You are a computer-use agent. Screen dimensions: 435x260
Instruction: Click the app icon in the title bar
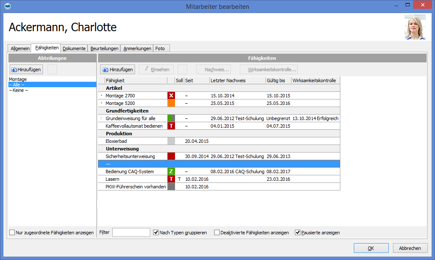pyautogui.click(x=7, y=6)
